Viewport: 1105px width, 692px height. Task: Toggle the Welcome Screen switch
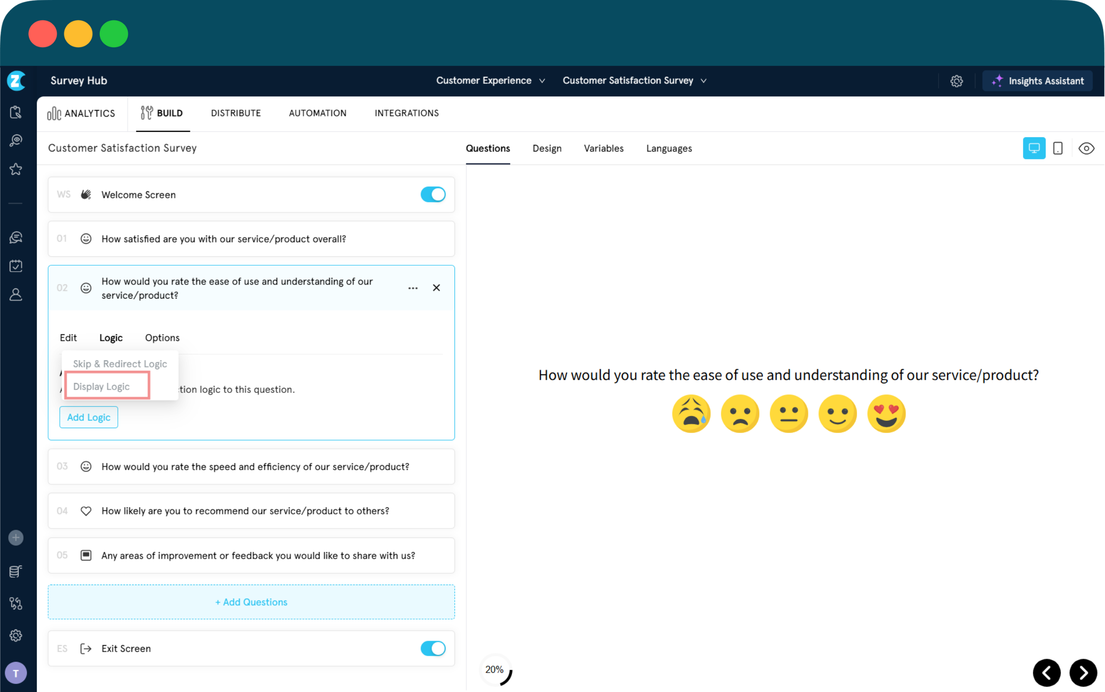(x=433, y=195)
